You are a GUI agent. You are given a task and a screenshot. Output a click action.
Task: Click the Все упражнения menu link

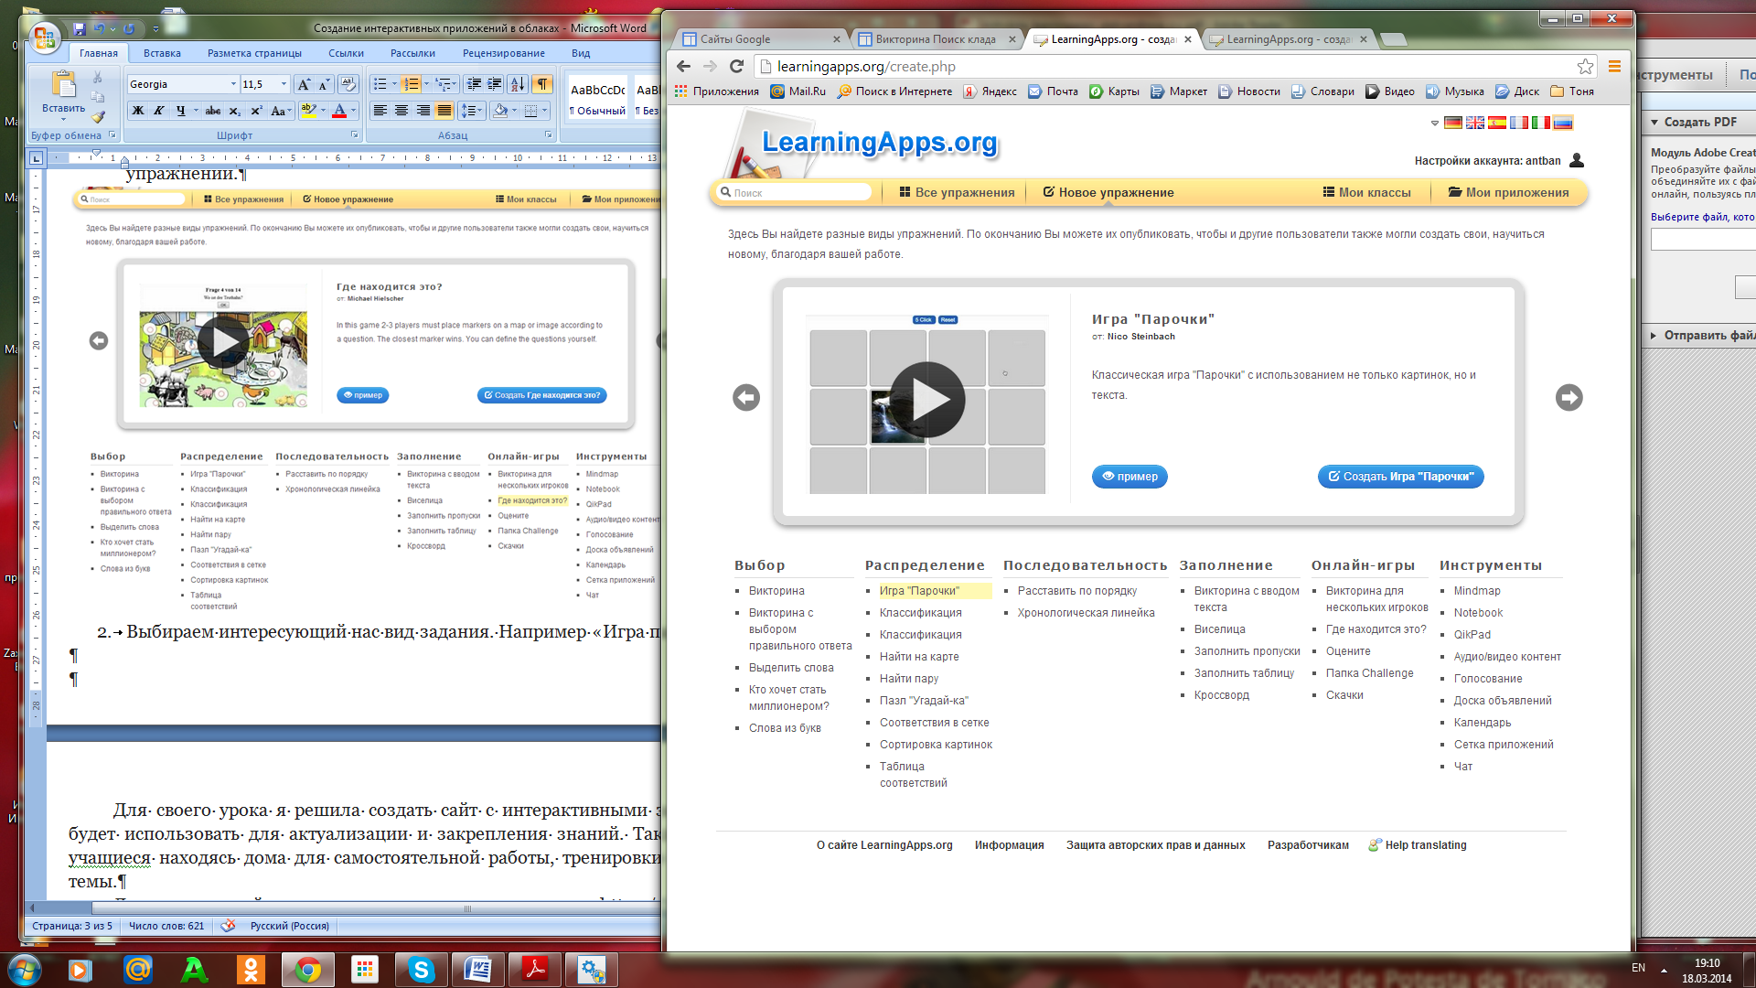tap(957, 192)
